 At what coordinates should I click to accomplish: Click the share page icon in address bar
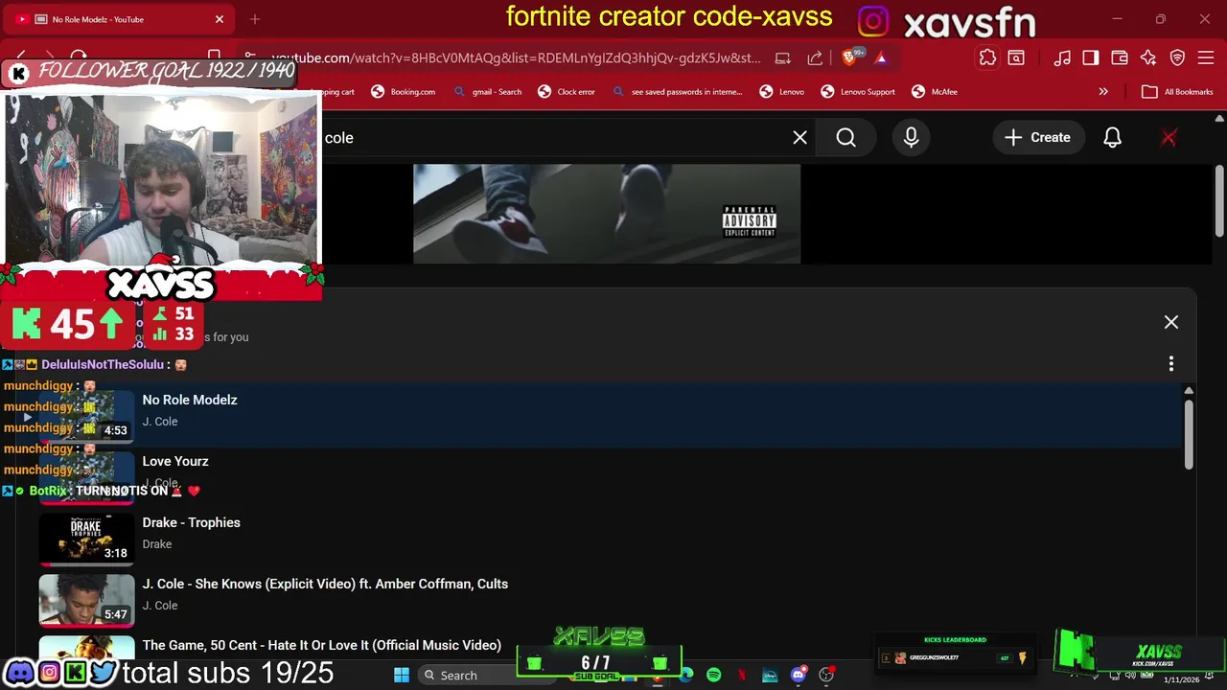815,57
